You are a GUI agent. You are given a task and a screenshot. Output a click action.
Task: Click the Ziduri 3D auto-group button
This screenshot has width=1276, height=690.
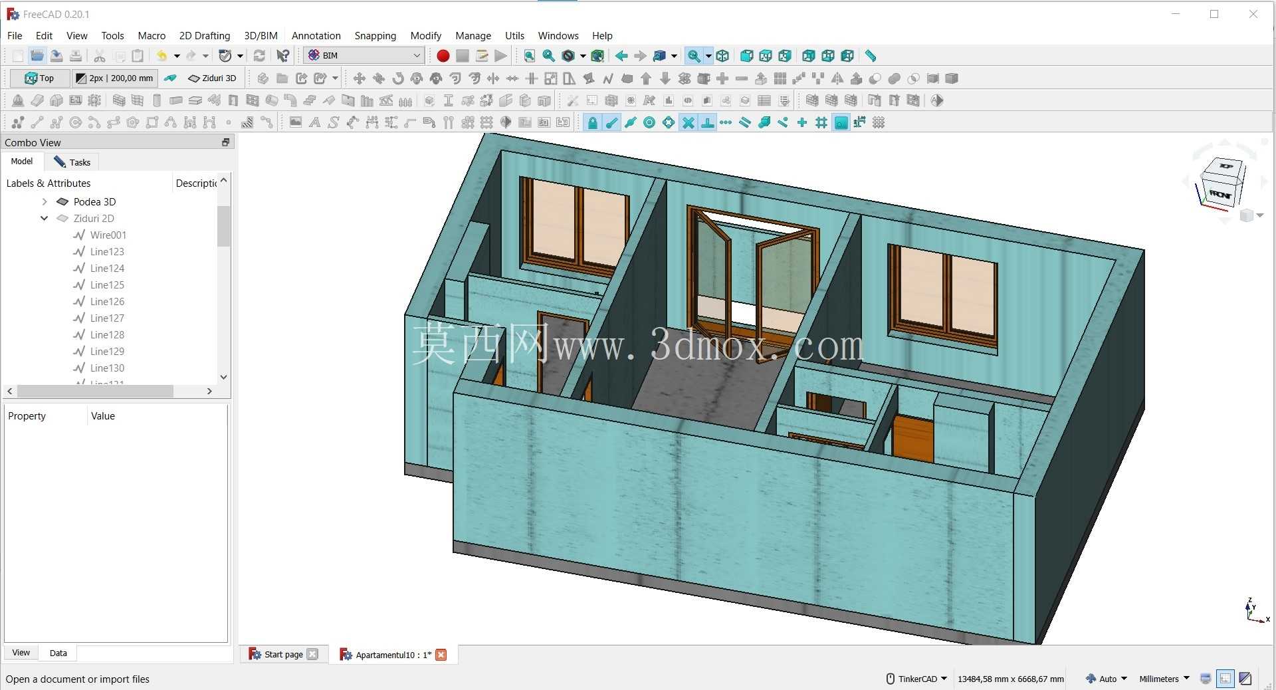pos(213,78)
